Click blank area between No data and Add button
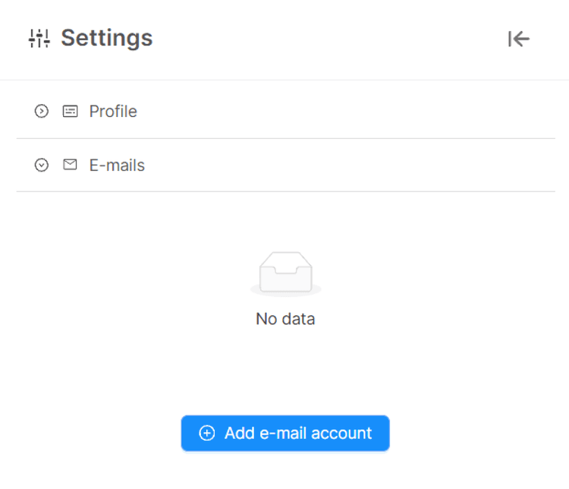Viewport: 569px width, 489px height. pos(285,372)
